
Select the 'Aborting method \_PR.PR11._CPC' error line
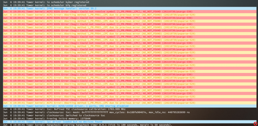click(x=130, y=78)
